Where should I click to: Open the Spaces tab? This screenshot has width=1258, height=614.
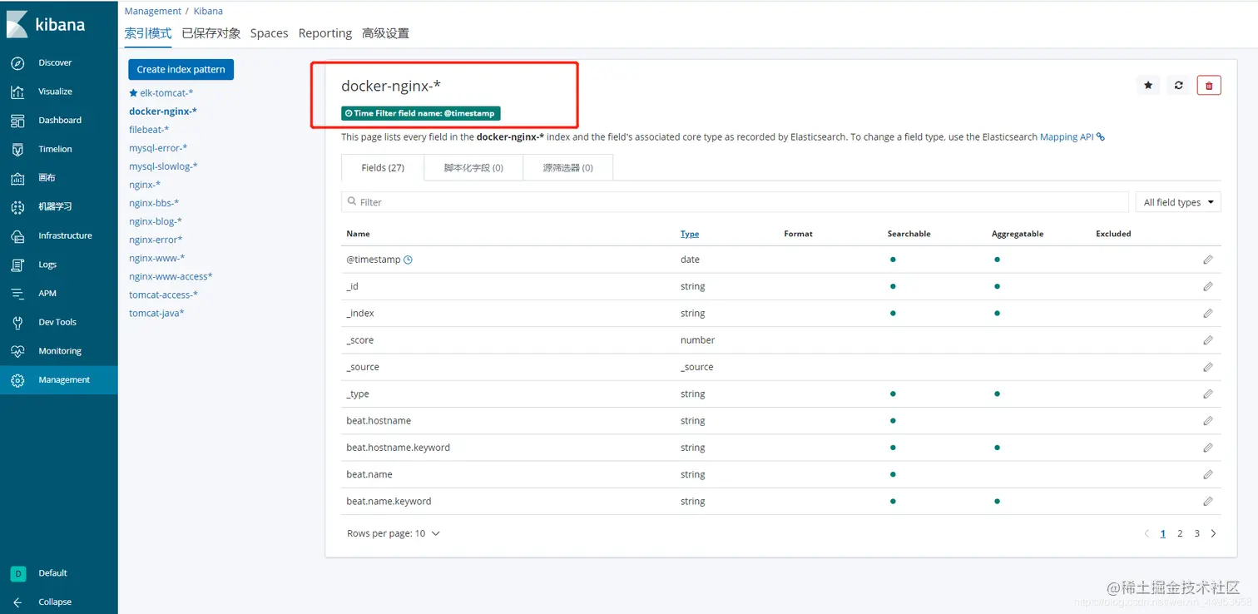coord(270,33)
